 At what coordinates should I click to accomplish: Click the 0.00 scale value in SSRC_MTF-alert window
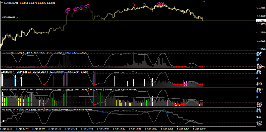[259, 117]
